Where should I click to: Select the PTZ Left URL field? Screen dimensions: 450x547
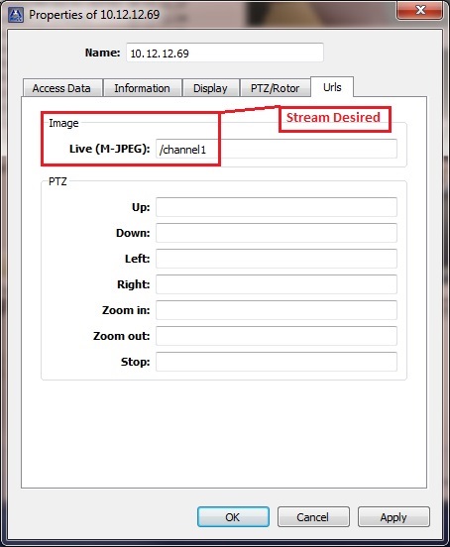[x=277, y=259]
